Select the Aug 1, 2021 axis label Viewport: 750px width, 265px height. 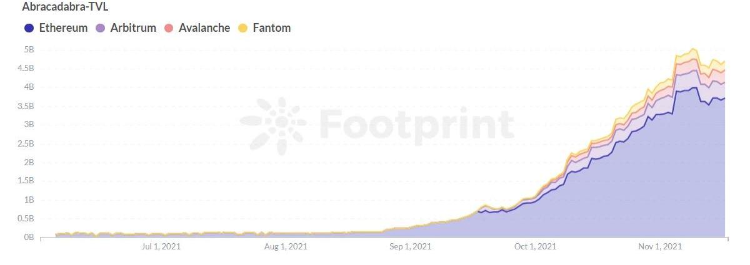[x=286, y=247]
